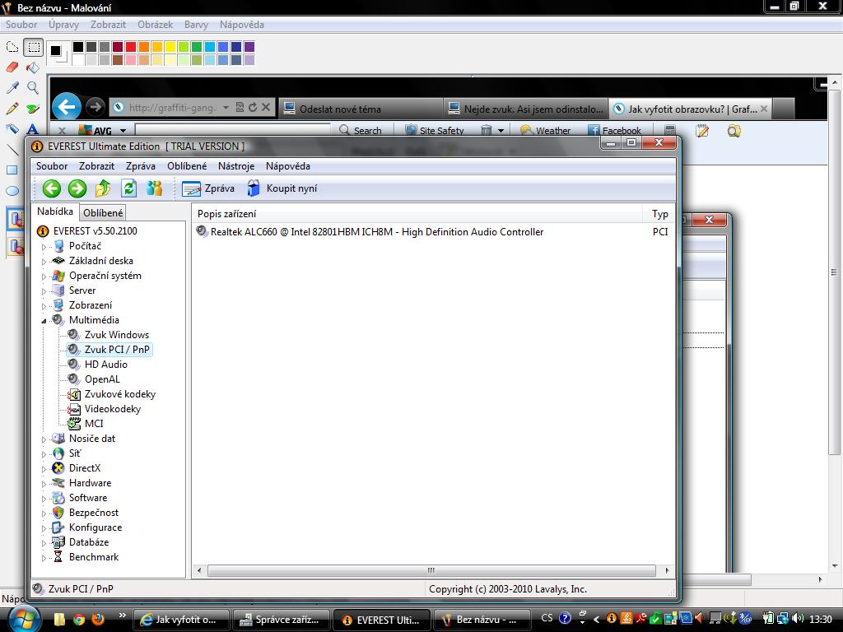
Task: Select the Paint ellipse shape tool
Action: [12, 191]
